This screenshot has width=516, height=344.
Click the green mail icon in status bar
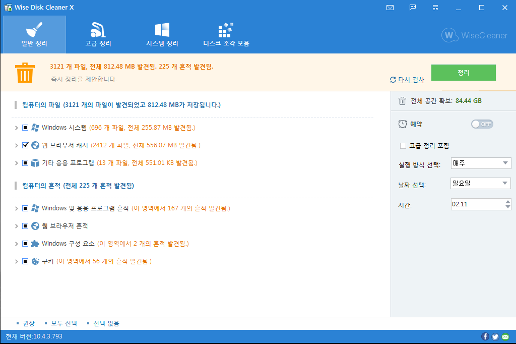pos(505,336)
